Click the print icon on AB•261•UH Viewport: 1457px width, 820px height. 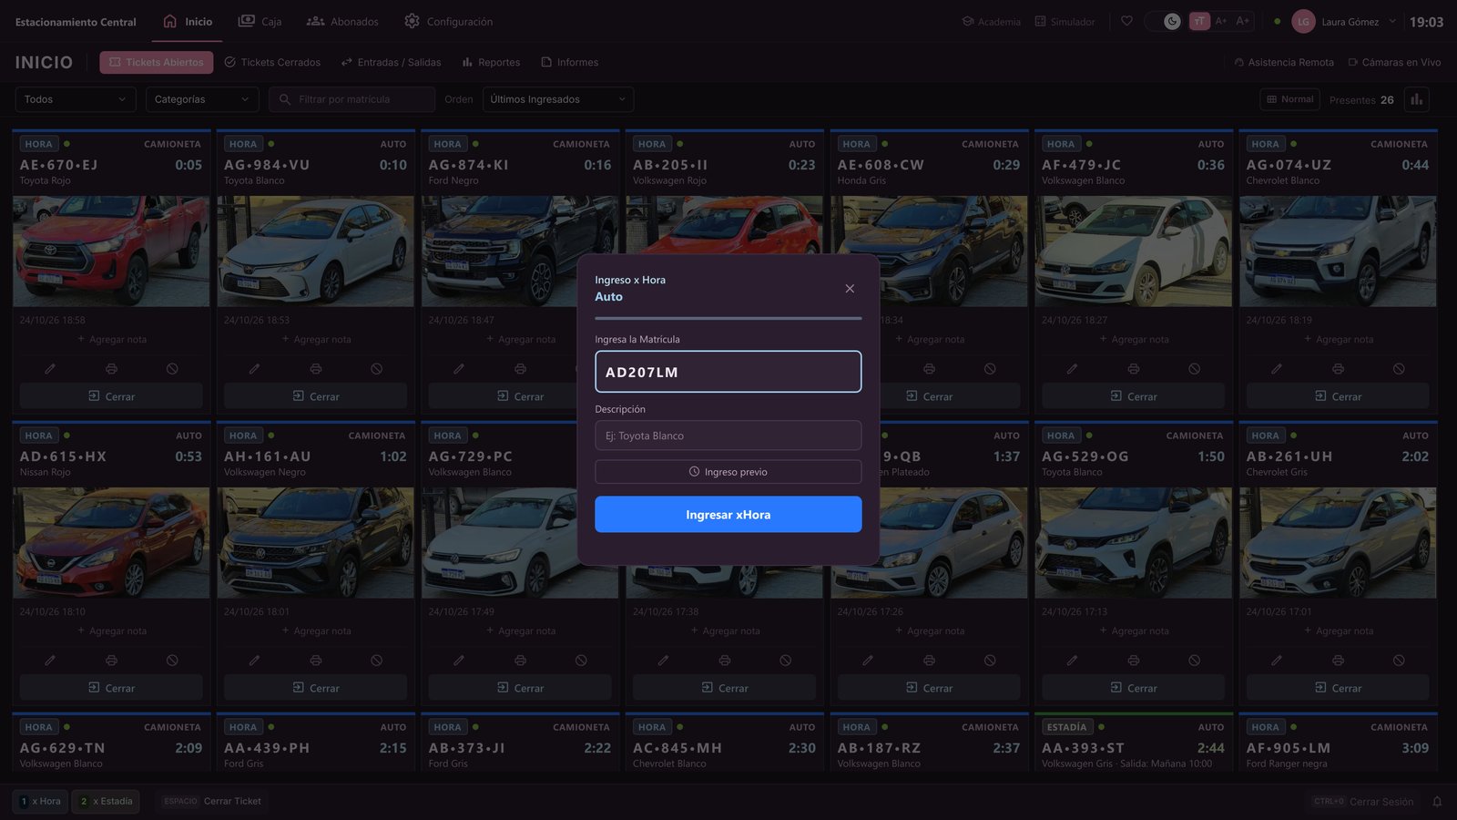click(1338, 661)
